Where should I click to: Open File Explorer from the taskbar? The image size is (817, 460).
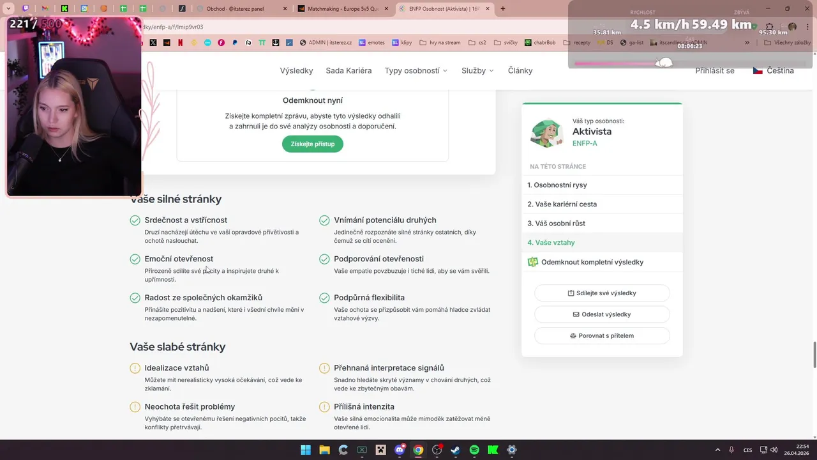click(x=324, y=450)
